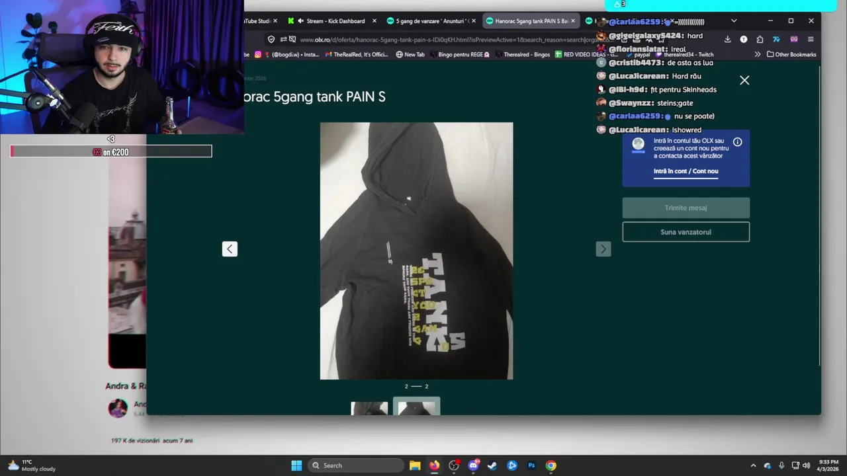Select the first photo thumbnail below gallery
Viewport: 847px width, 476px height.
click(369, 408)
